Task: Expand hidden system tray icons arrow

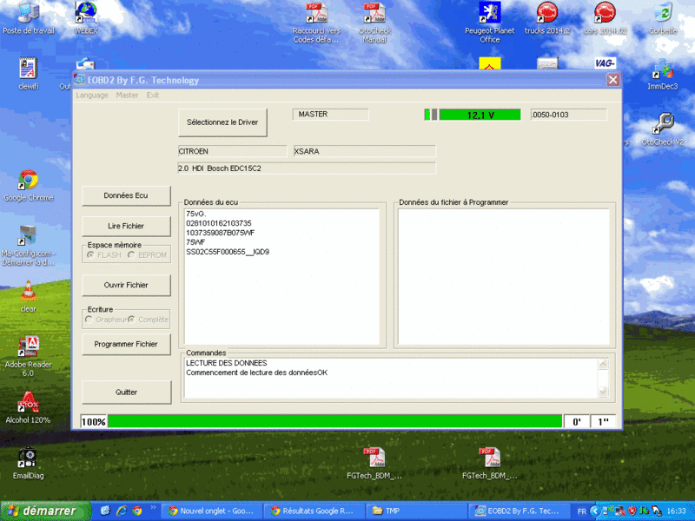Action: 595,511
